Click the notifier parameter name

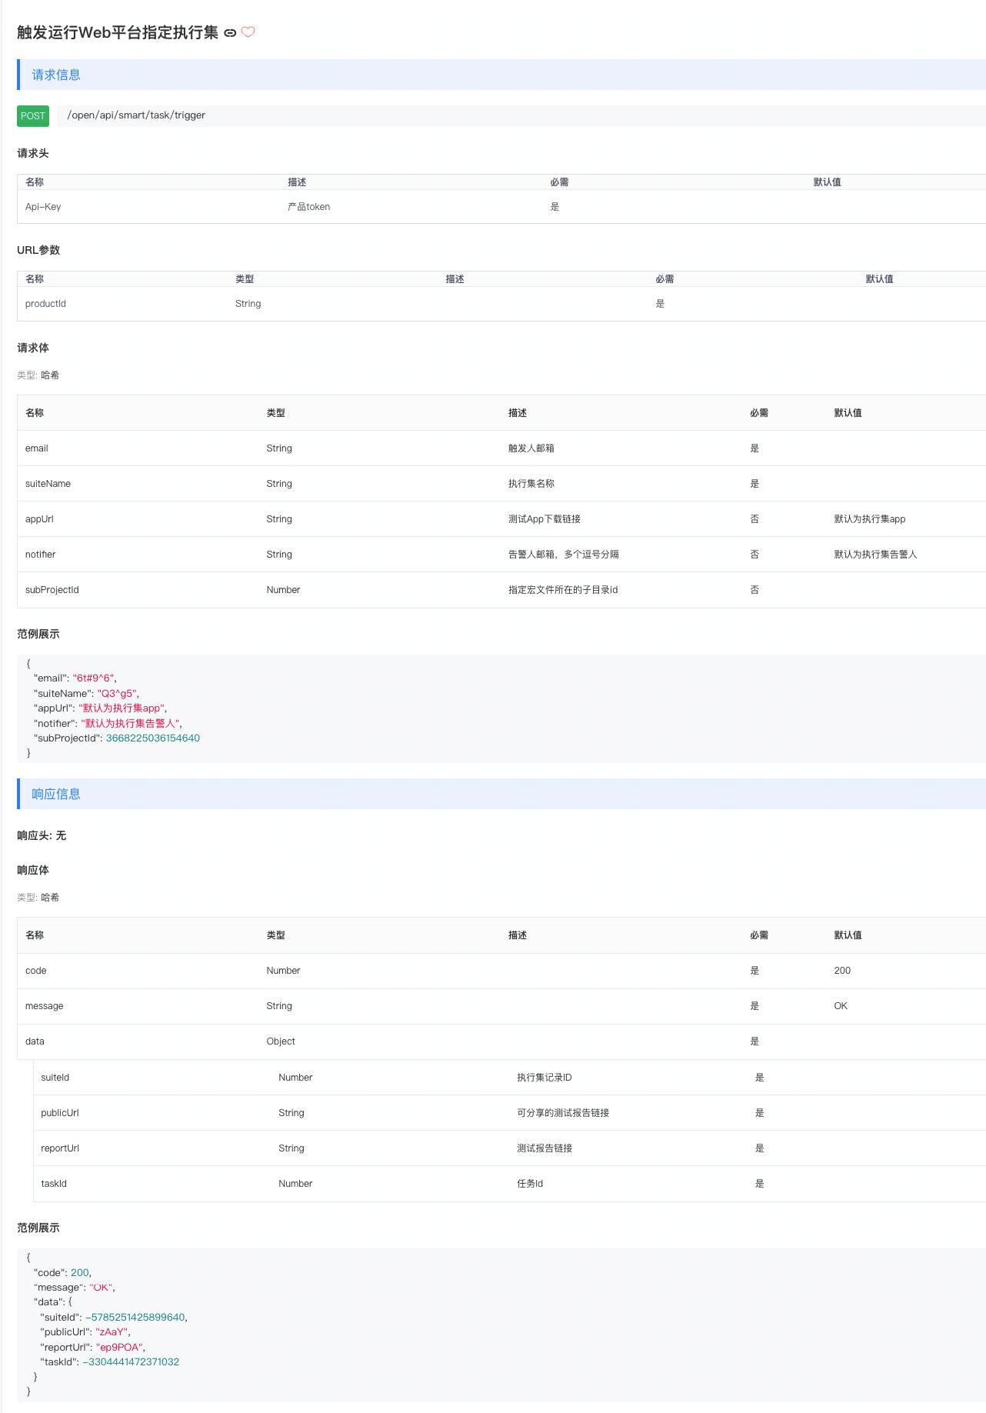click(40, 555)
